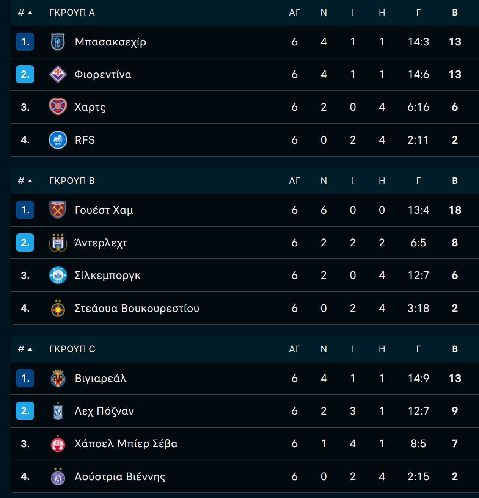This screenshot has width=479, height=498.
Task: Click the Fiorentina club crest
Action: point(58,74)
